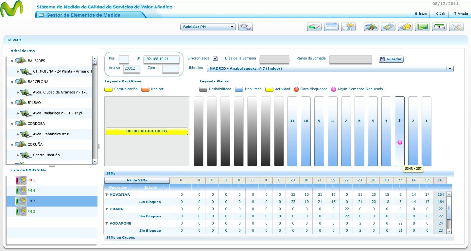
Task: Click the gears execute icon beside Reiniciar PM
Action: tap(246, 27)
